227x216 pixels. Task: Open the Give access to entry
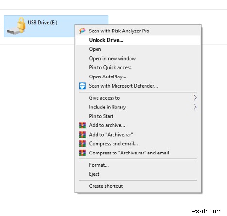click(138, 98)
